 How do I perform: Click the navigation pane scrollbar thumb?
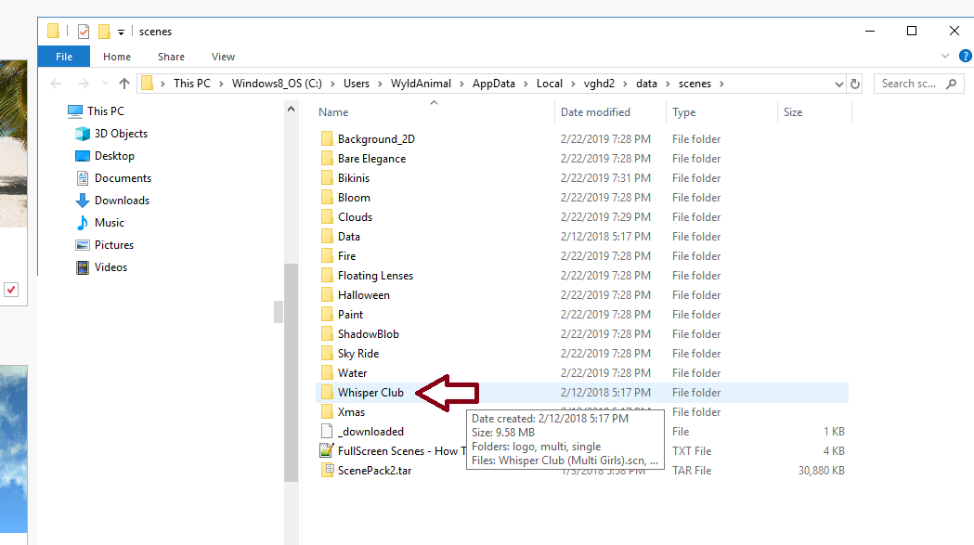279,311
